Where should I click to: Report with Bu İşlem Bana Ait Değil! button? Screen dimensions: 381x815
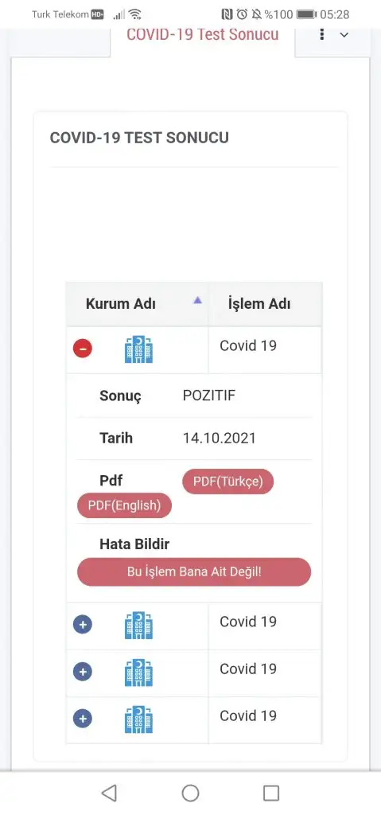click(194, 572)
